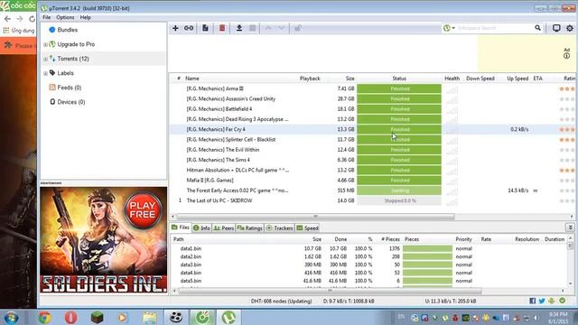The image size is (578, 325).
Task: Click Move Down Queue arrow icon
Action: pyautogui.click(x=281, y=28)
